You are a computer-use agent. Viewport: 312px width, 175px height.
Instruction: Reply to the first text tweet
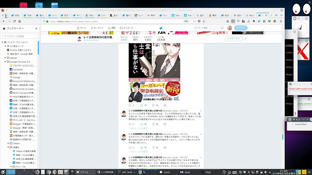tap(130, 124)
